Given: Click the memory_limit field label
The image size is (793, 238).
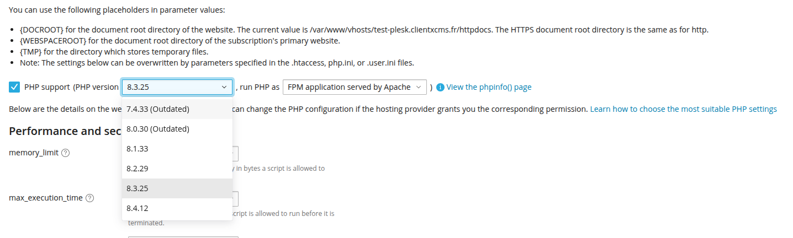Looking at the screenshot, I should pos(34,153).
